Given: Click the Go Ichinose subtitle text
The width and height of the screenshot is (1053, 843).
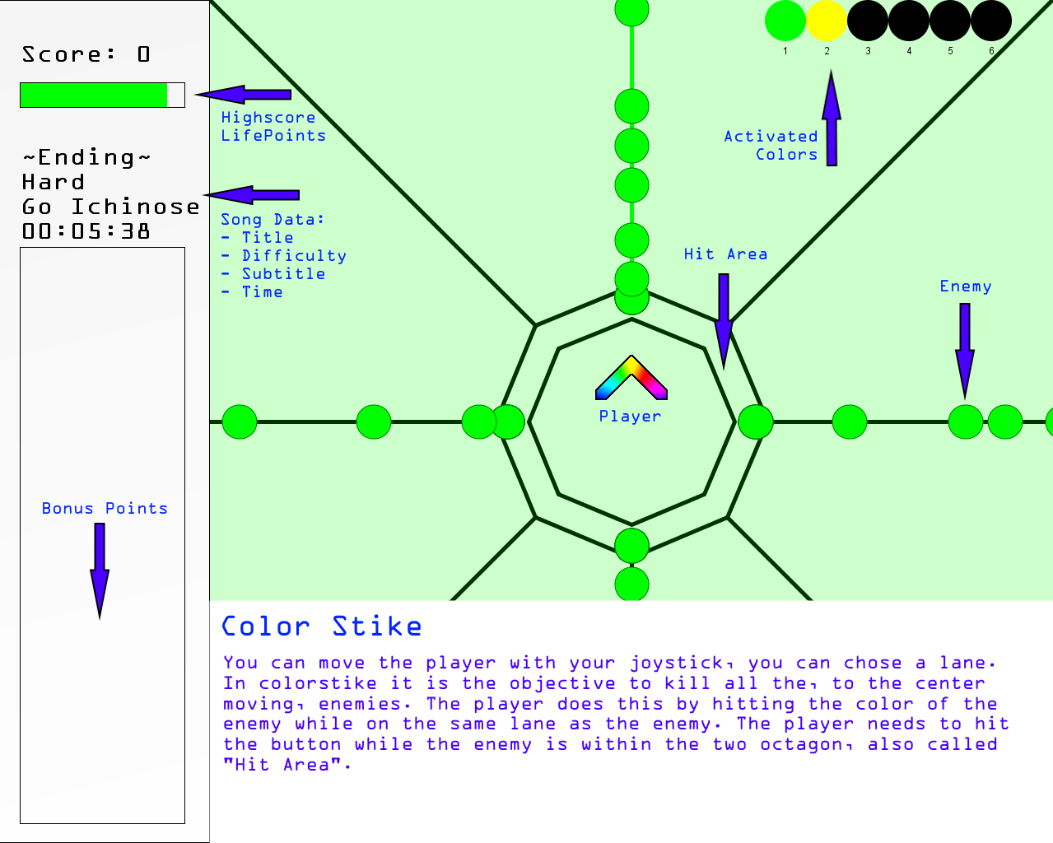Looking at the screenshot, I should coord(110,207).
